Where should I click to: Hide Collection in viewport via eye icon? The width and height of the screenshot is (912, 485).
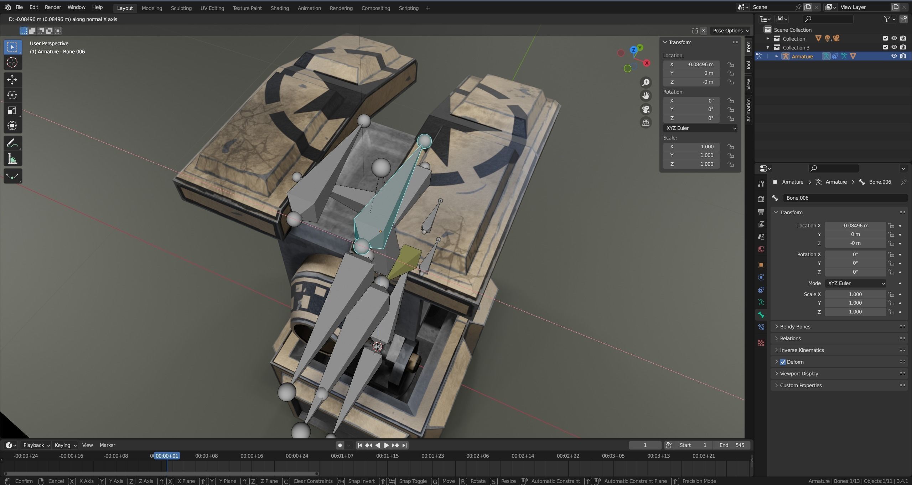pyautogui.click(x=894, y=38)
